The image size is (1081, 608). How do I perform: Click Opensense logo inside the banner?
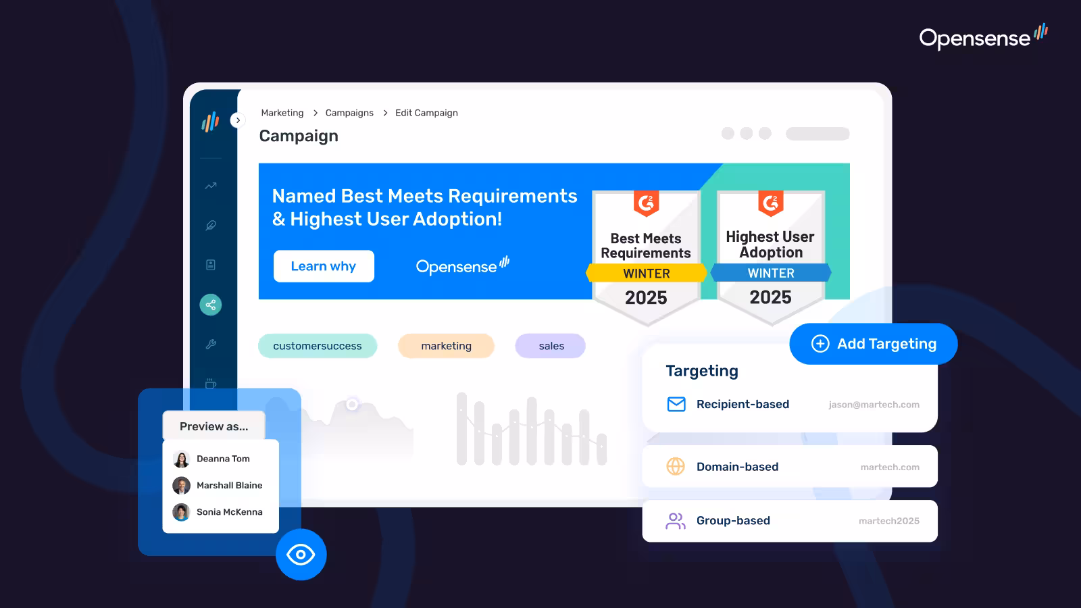463,266
